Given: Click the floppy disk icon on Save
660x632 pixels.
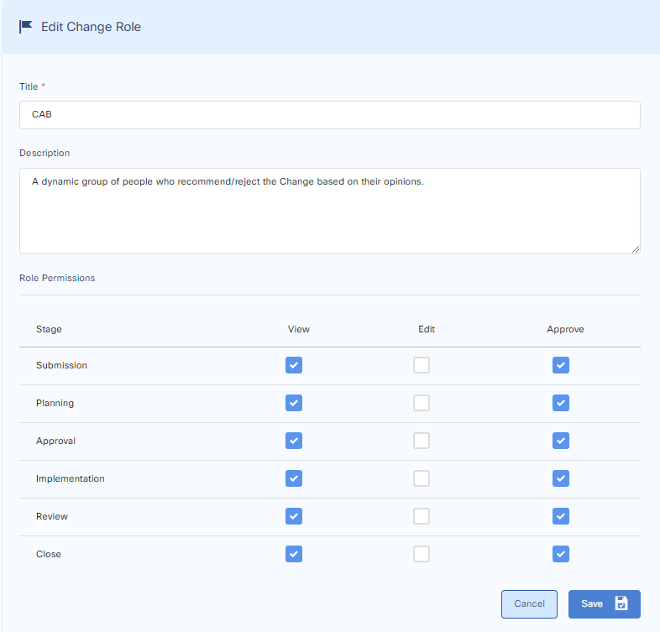Looking at the screenshot, I should 621,603.
